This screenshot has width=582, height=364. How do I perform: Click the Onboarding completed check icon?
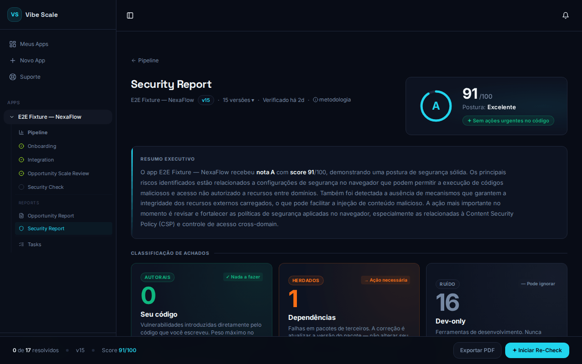(21, 146)
